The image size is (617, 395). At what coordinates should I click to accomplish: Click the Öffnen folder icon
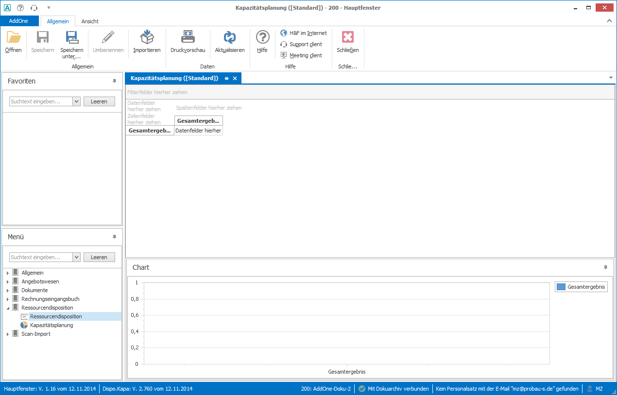click(x=13, y=38)
